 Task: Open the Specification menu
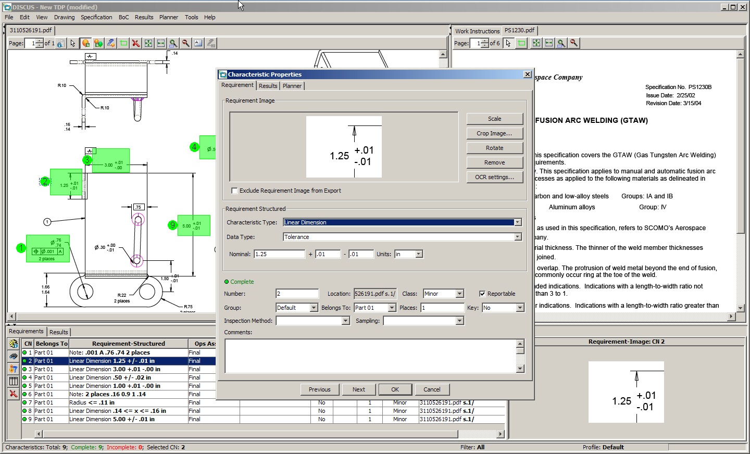click(96, 17)
